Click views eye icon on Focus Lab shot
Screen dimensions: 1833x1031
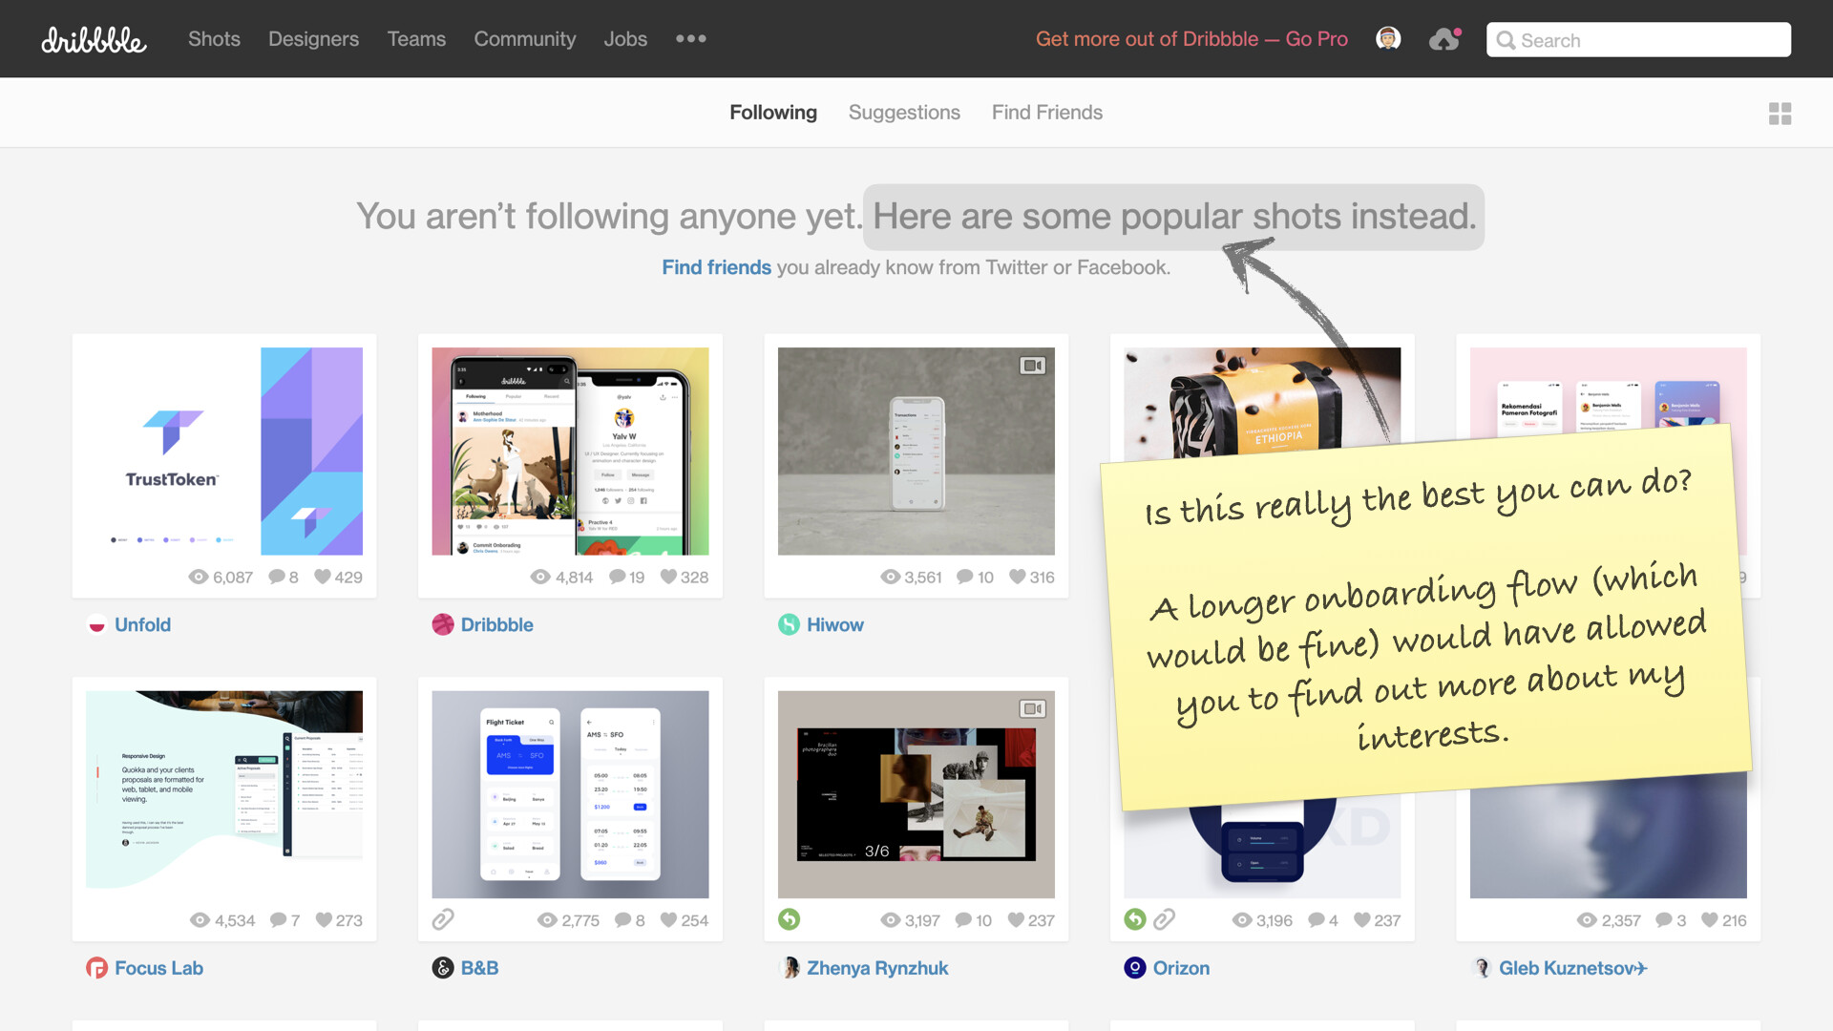(x=200, y=920)
